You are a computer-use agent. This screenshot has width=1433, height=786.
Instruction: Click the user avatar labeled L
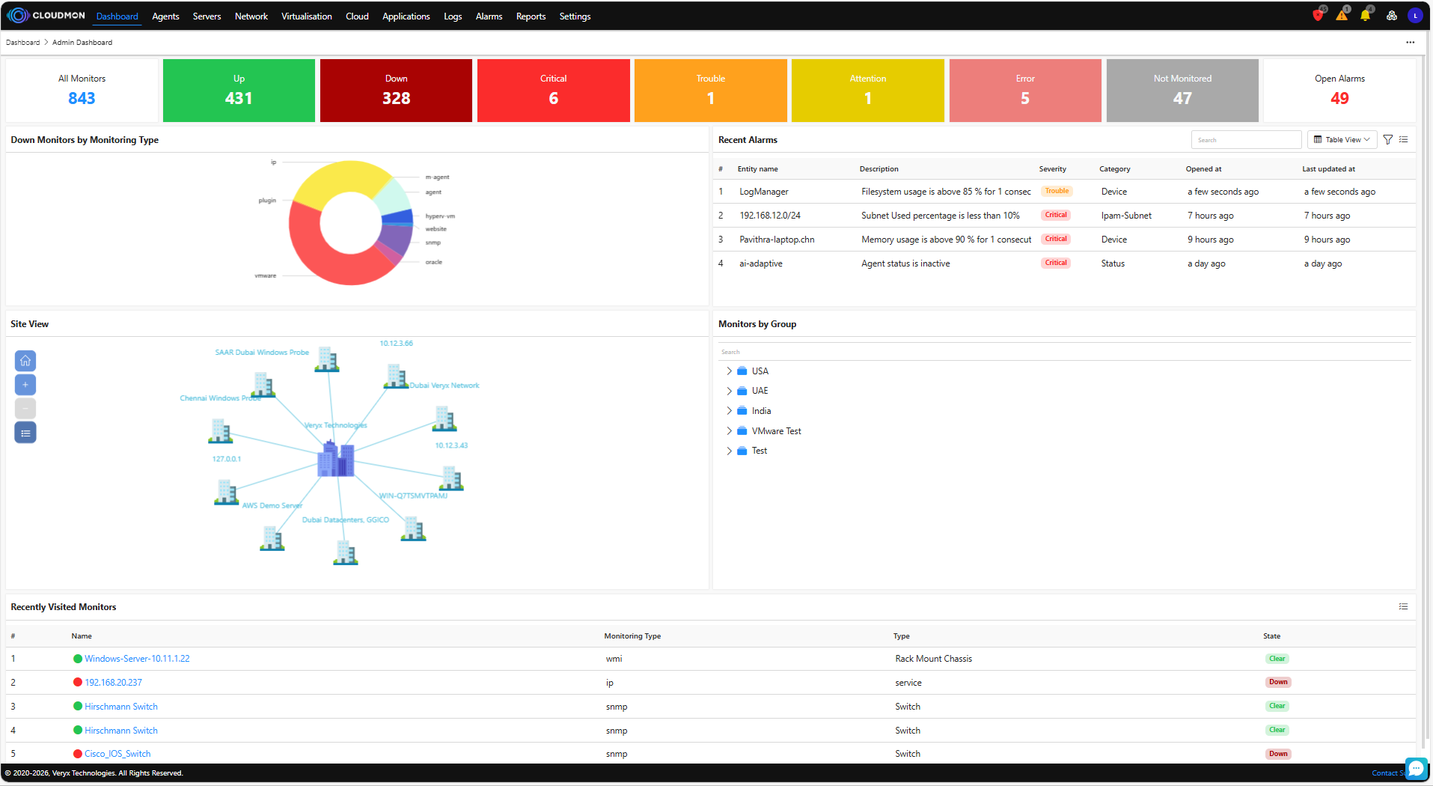click(1414, 16)
